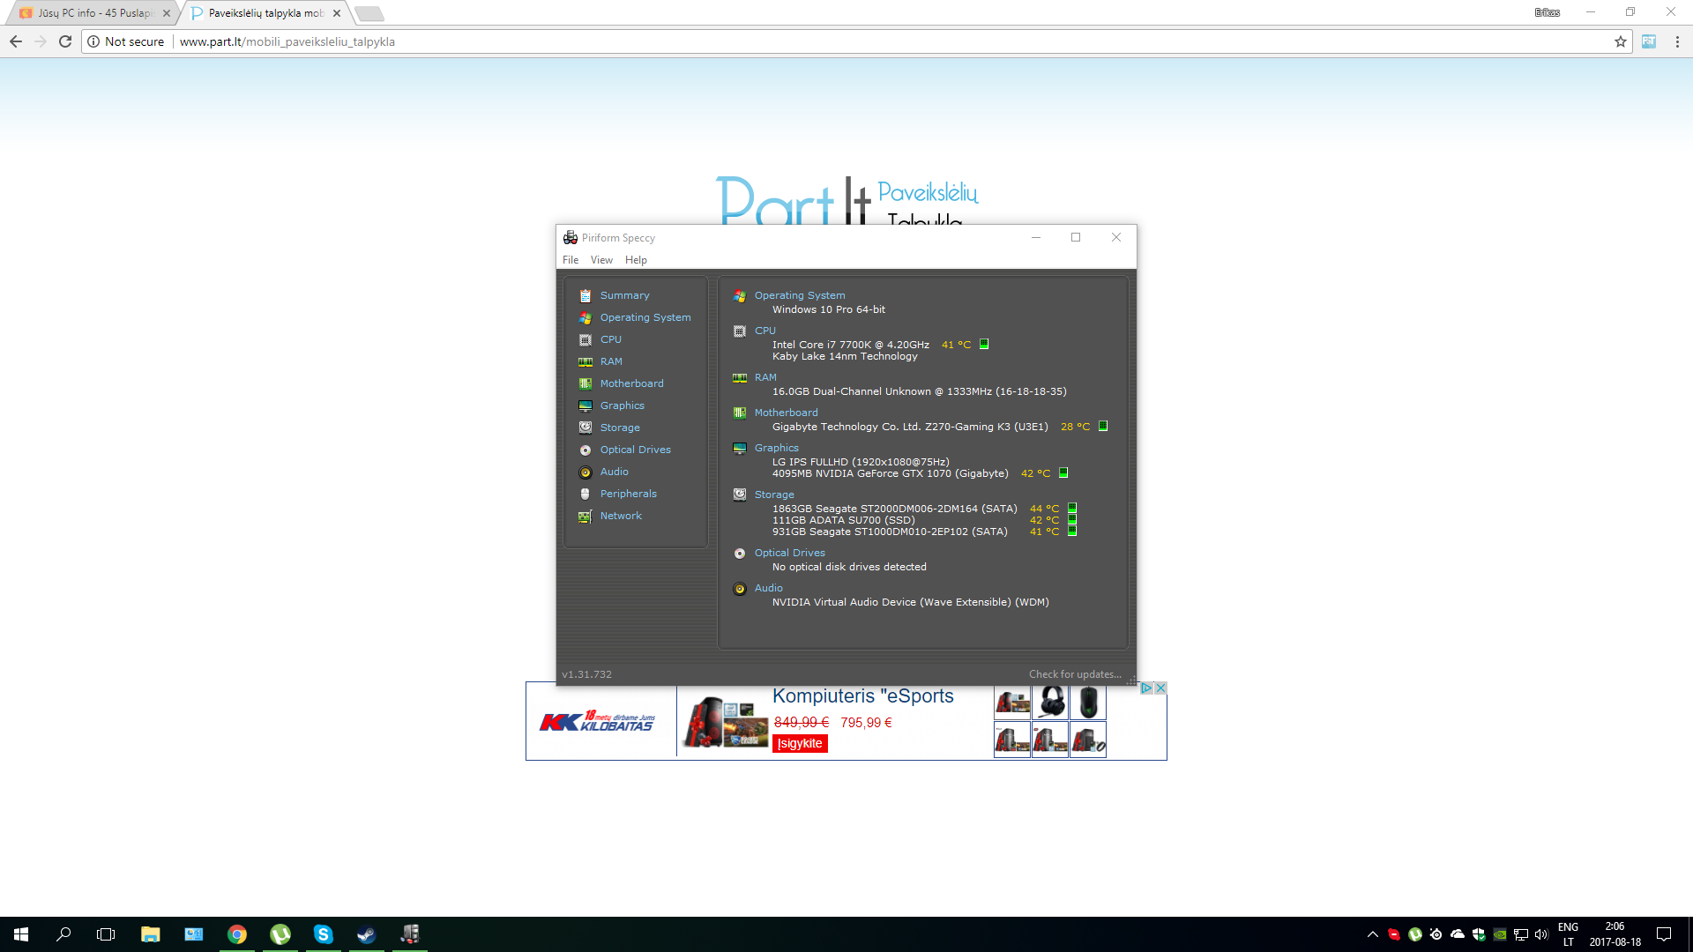Open the volume control in system tray

[1541, 934]
